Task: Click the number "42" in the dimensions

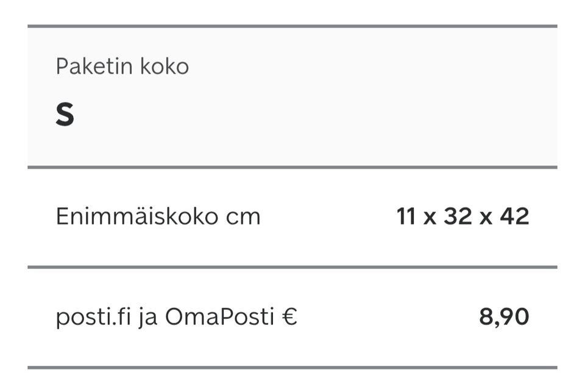Action: pos(514,216)
